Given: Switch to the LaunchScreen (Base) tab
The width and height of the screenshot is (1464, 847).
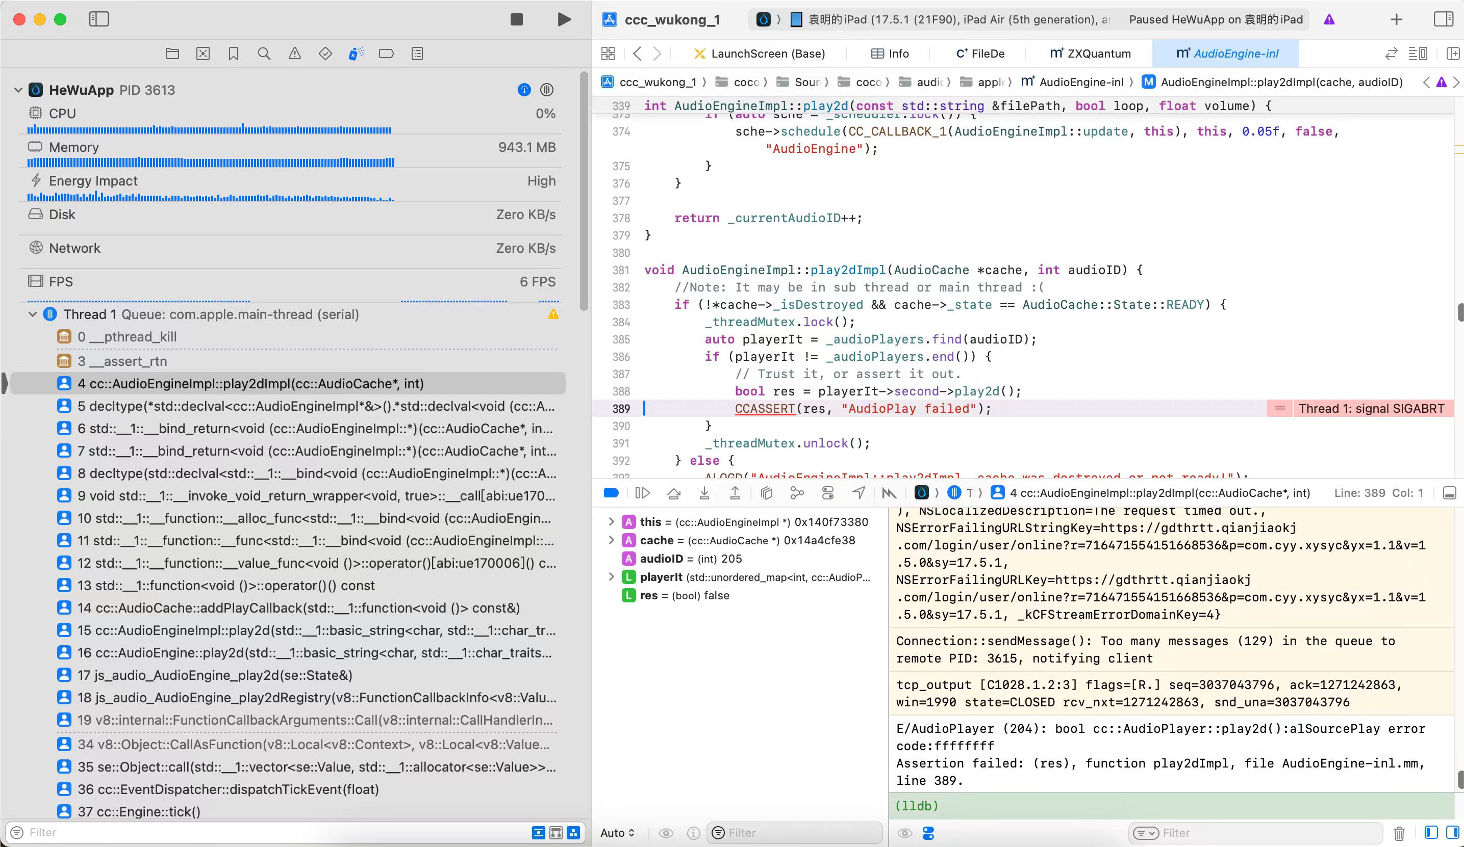Looking at the screenshot, I should point(760,54).
